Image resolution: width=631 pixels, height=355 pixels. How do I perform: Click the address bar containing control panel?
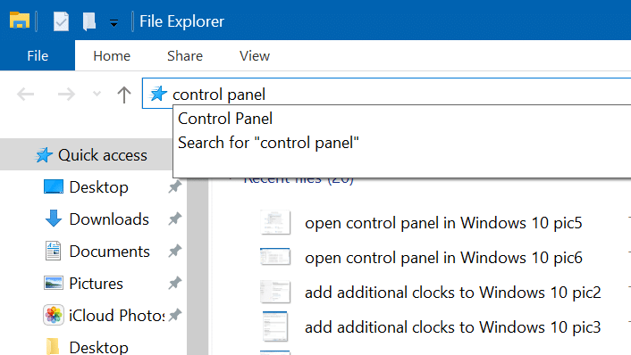(386, 94)
